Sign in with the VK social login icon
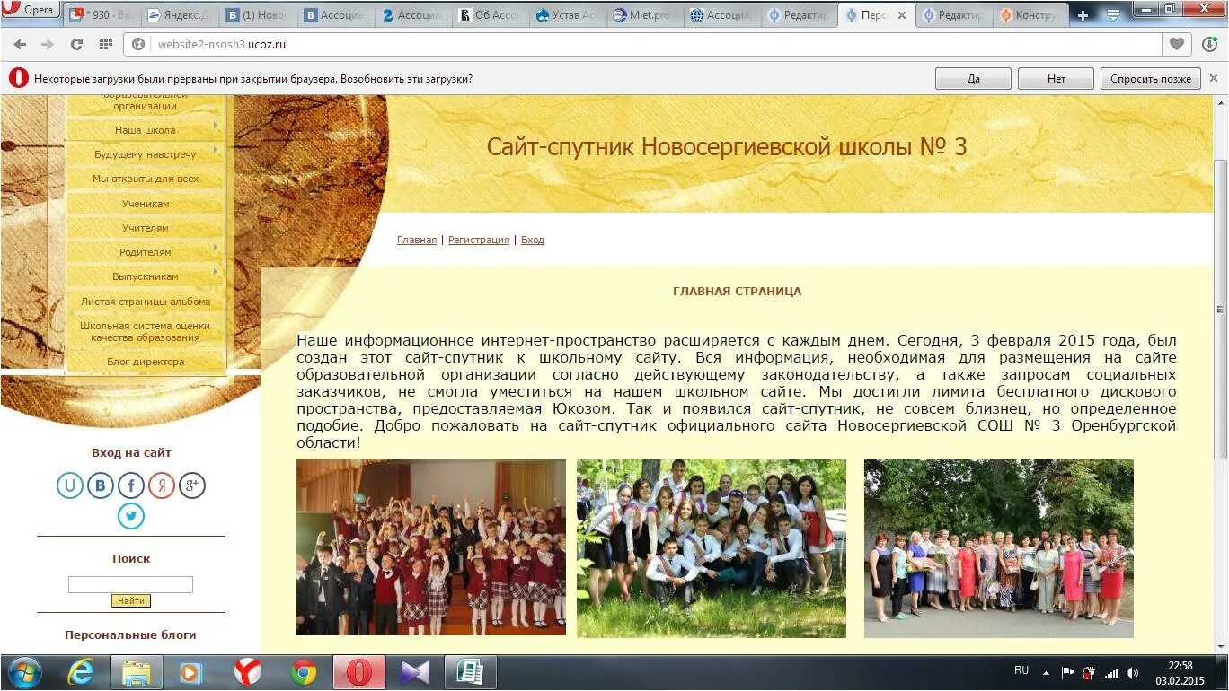The height and width of the screenshot is (691, 1229). click(100, 485)
